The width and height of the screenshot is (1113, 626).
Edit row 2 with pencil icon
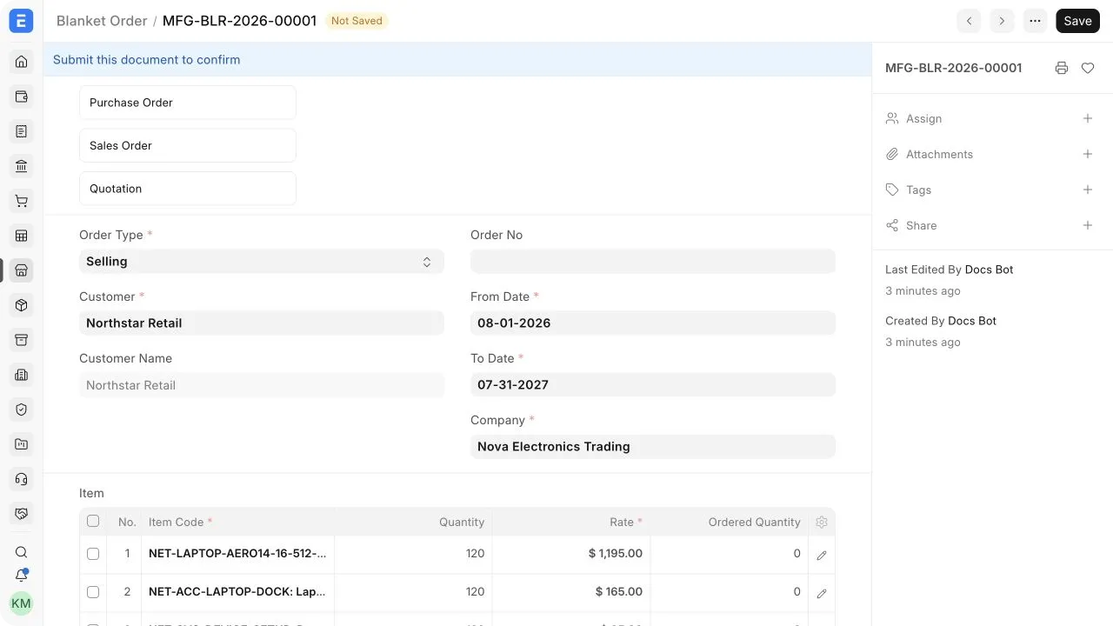coord(822,593)
